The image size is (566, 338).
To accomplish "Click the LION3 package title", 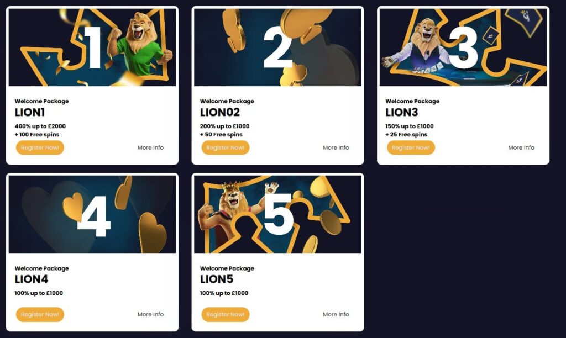I will [x=401, y=113].
